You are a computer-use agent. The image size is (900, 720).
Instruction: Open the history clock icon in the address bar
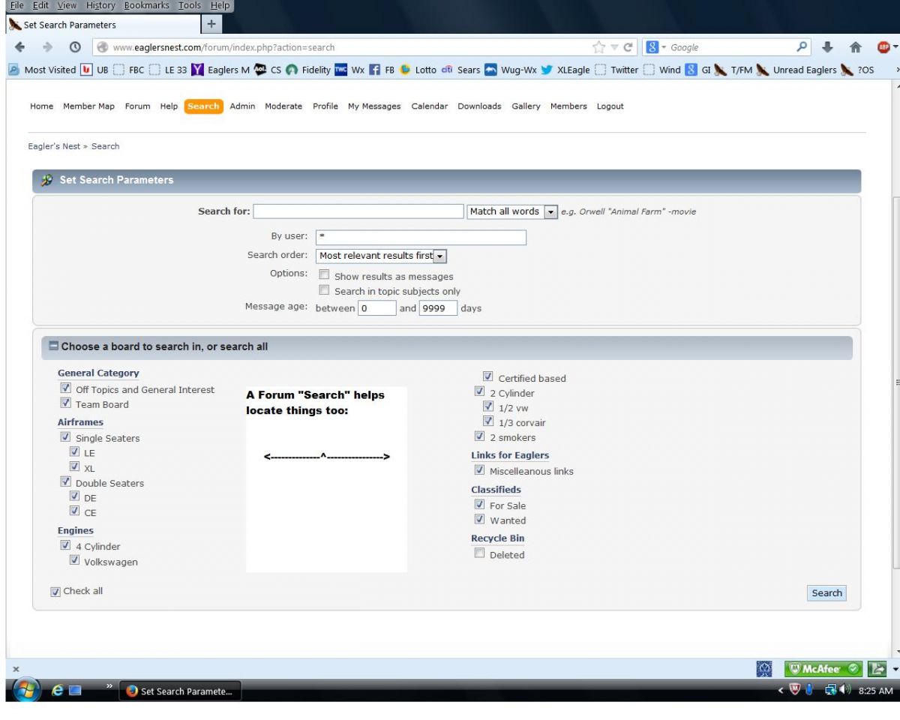point(76,47)
